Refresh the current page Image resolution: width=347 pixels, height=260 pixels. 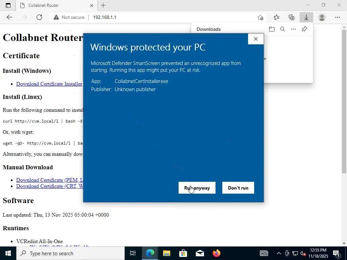pyautogui.click(x=39, y=17)
